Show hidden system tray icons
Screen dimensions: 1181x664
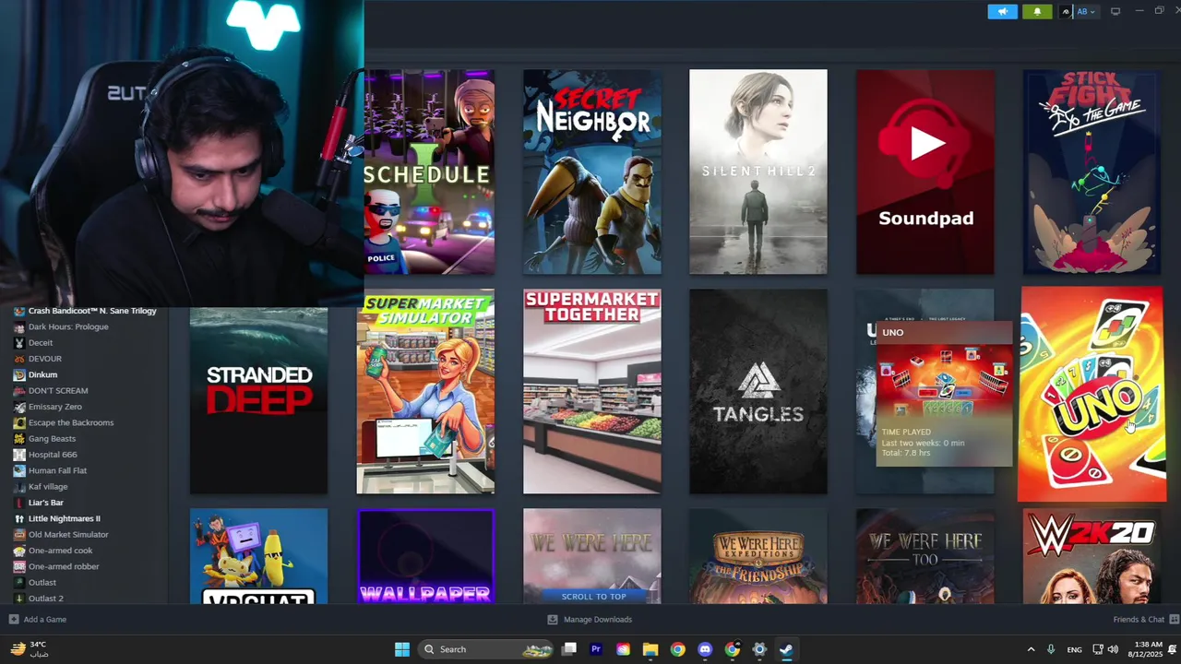coord(1031,649)
